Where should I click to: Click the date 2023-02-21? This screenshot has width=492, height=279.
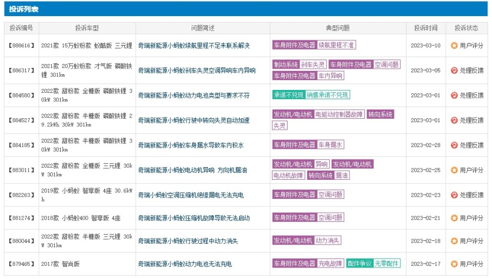coord(426,218)
